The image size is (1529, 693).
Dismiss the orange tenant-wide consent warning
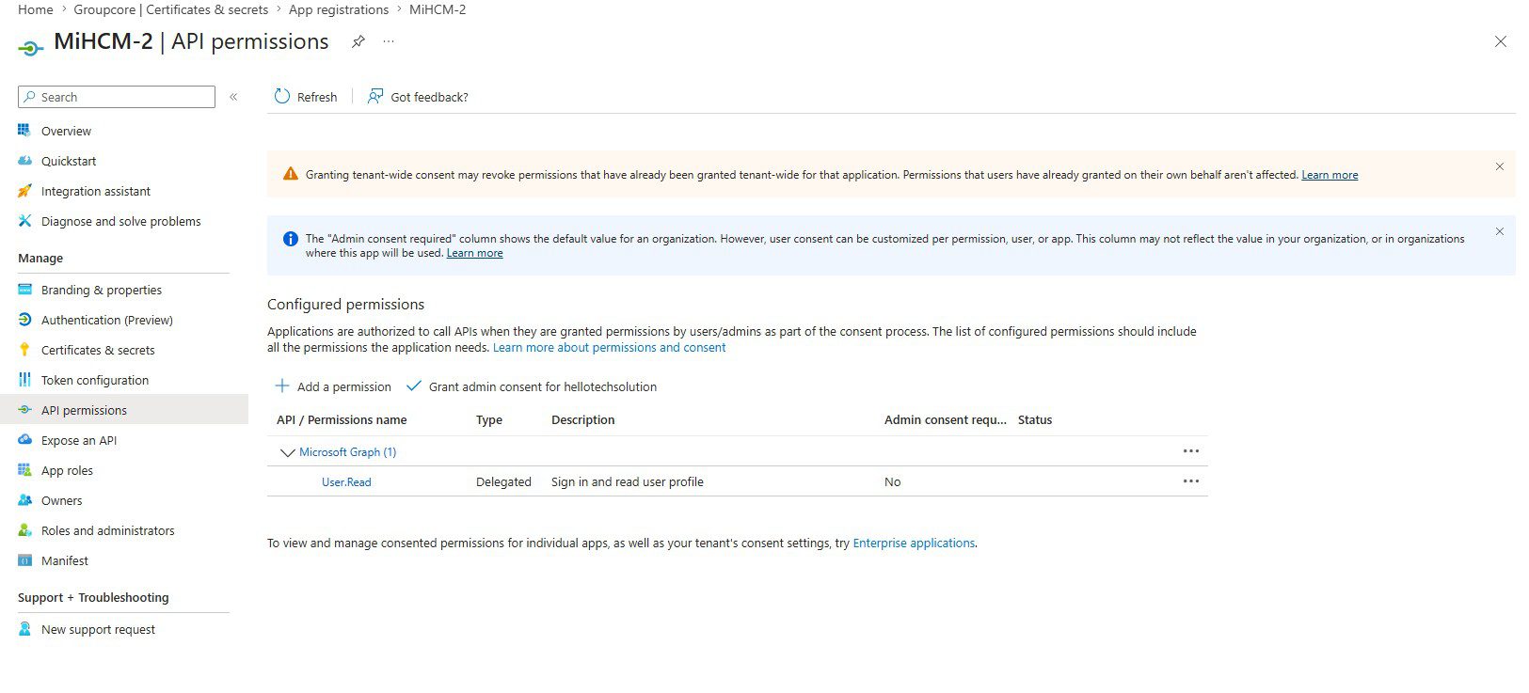[1500, 166]
